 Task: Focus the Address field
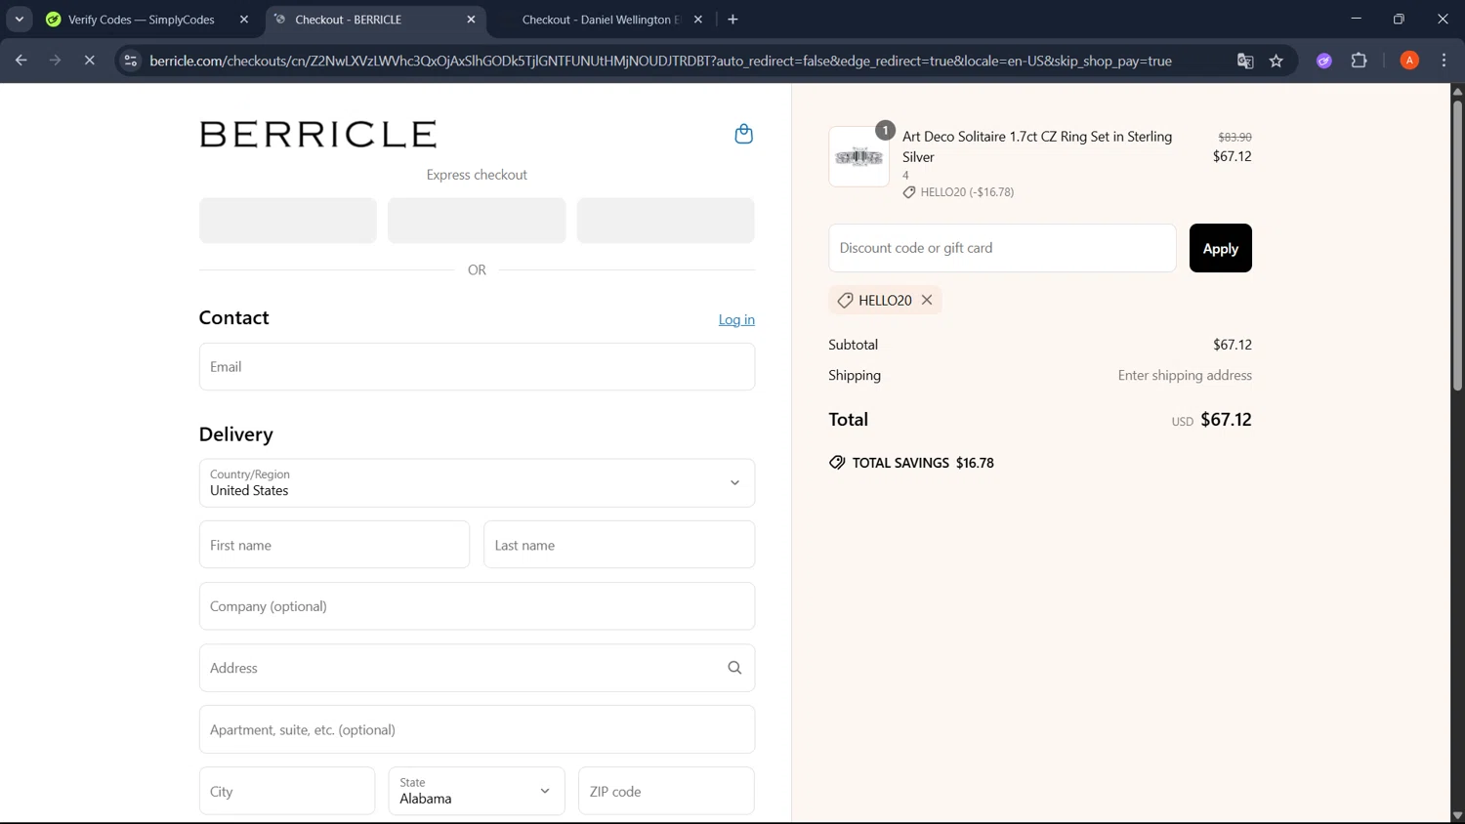(477, 668)
